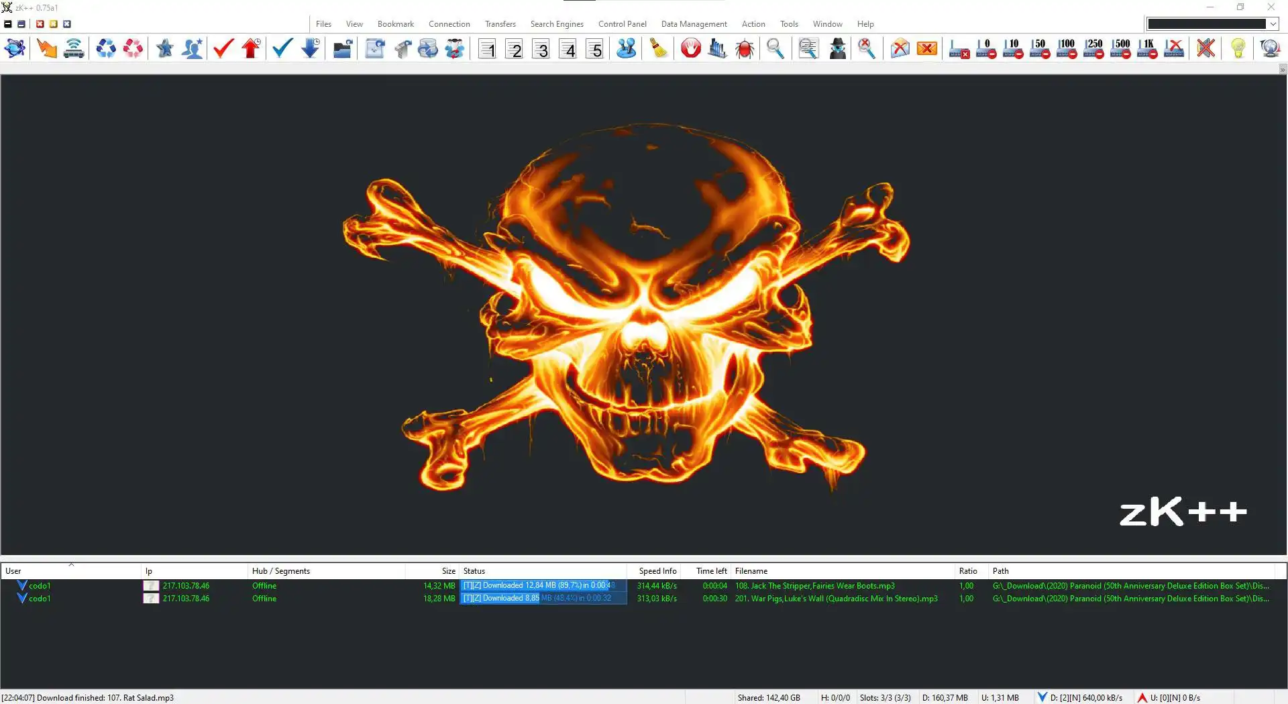Viewport: 1288px width, 704px height.
Task: Click the yellow light bulb icon
Action: tap(1238, 48)
